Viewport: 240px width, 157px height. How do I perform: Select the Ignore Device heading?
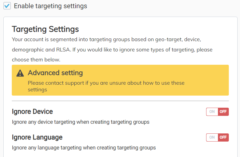(x=32, y=112)
